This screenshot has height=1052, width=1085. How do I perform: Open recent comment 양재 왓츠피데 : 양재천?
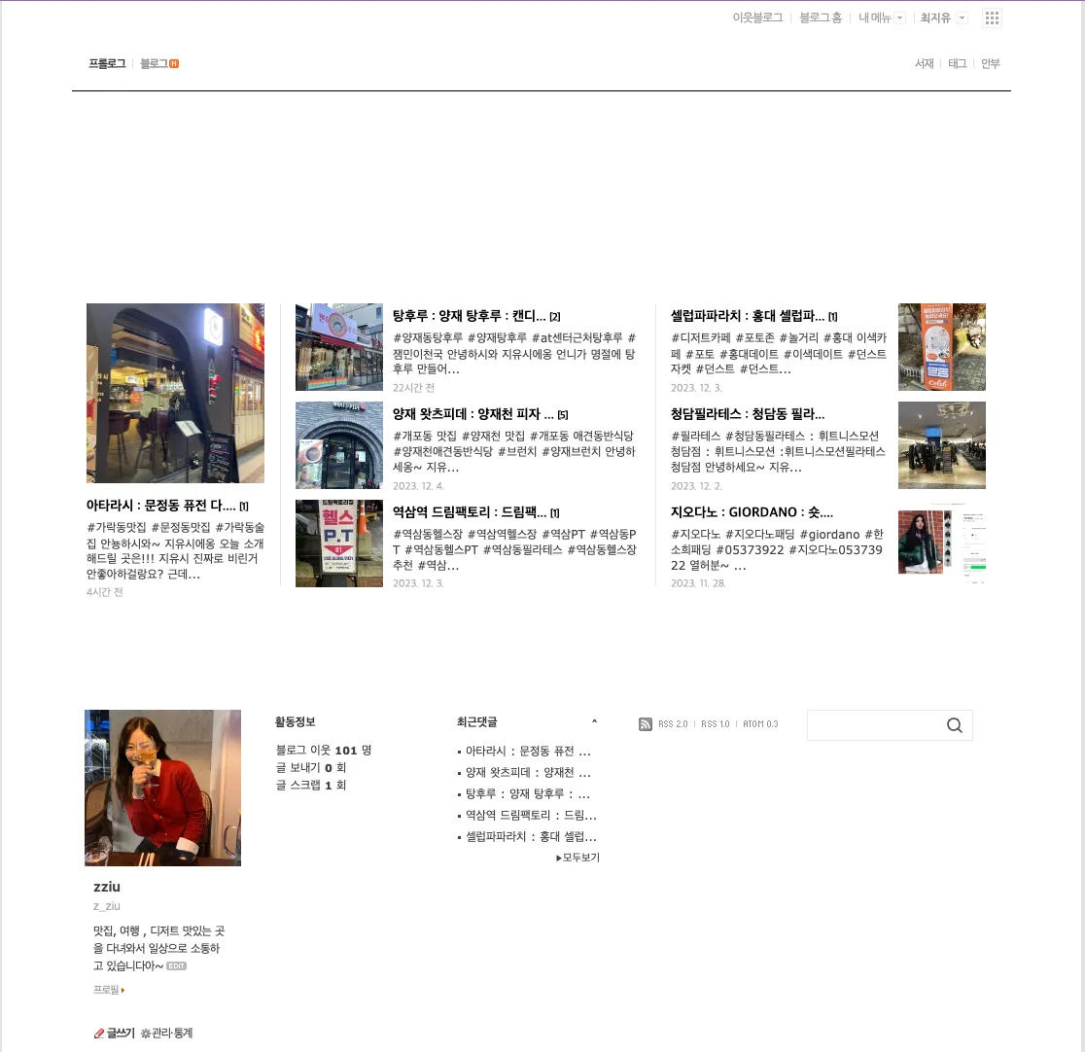pos(528,772)
